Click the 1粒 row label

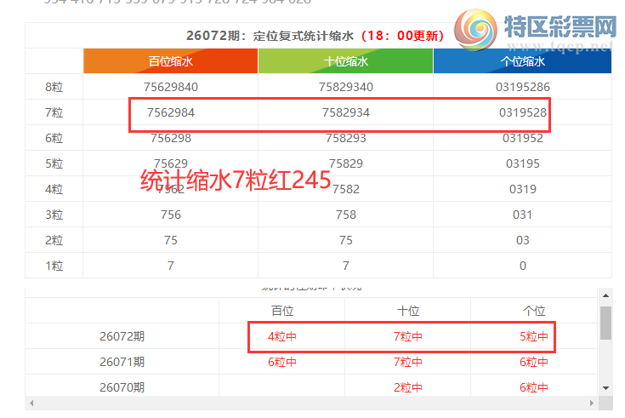[54, 266]
